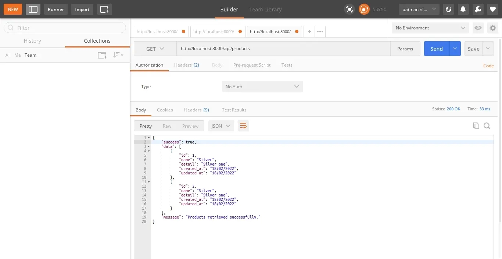
Task: Click the interceptor satellite icon
Action: pos(349,9)
